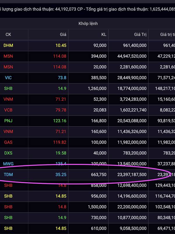Click the value 9,058,500,000
The height and width of the screenshot is (234, 175).
(133, 228)
